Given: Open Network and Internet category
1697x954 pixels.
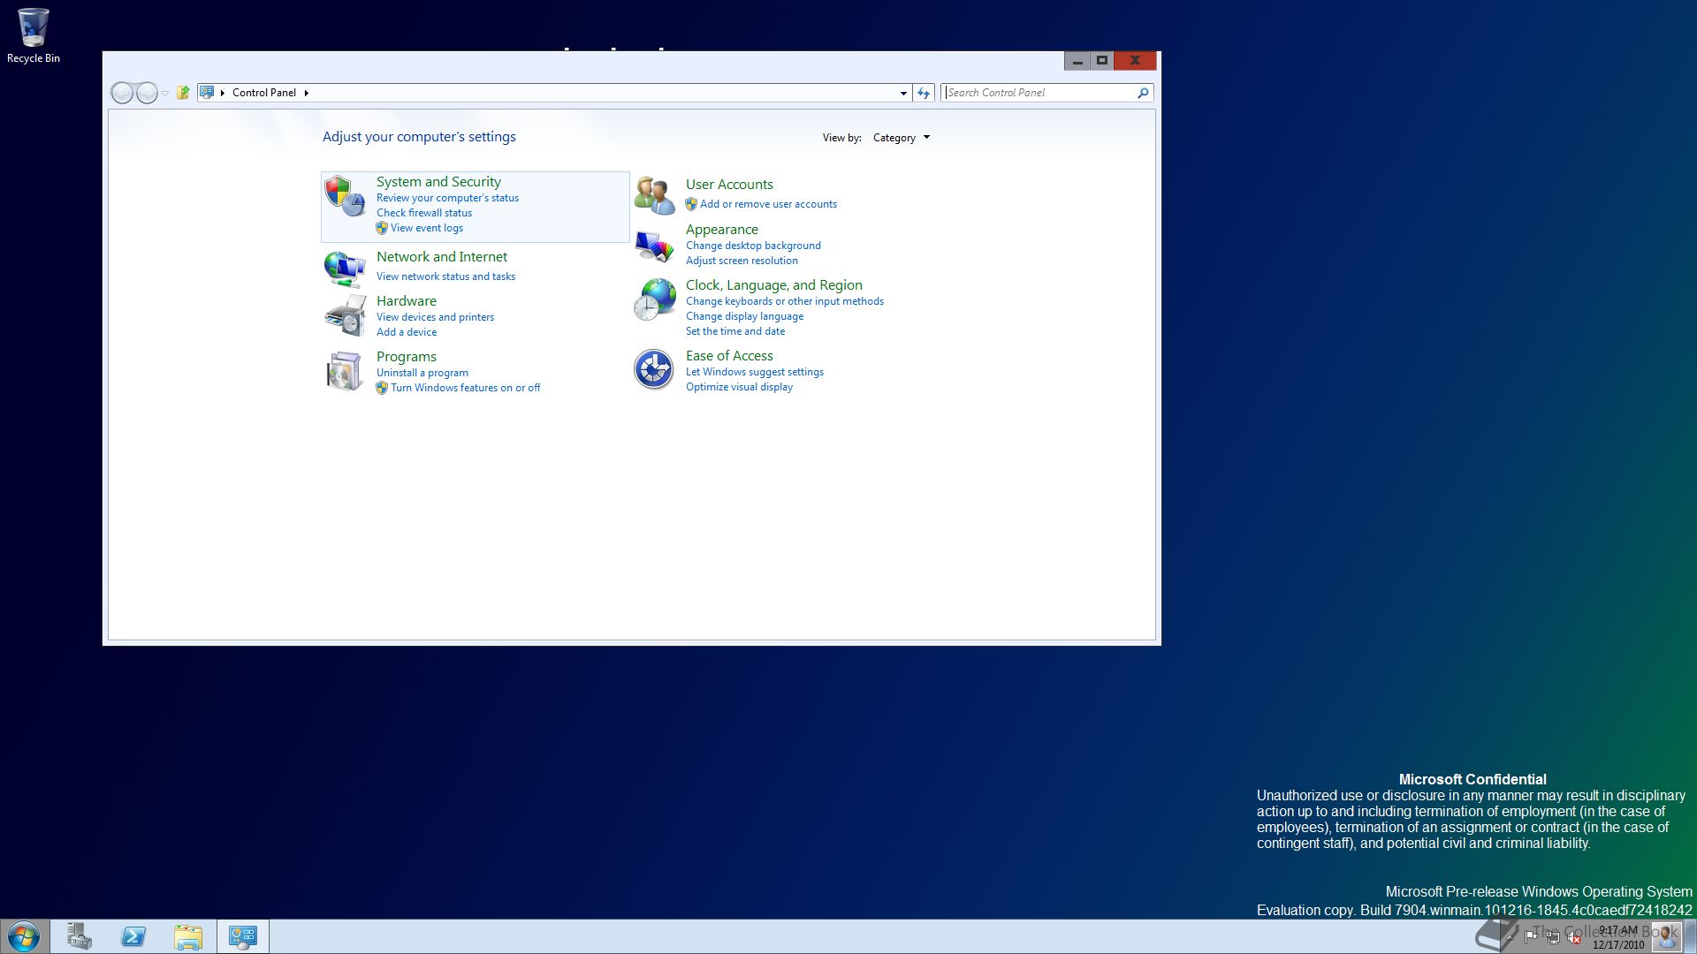Looking at the screenshot, I should 442,257.
